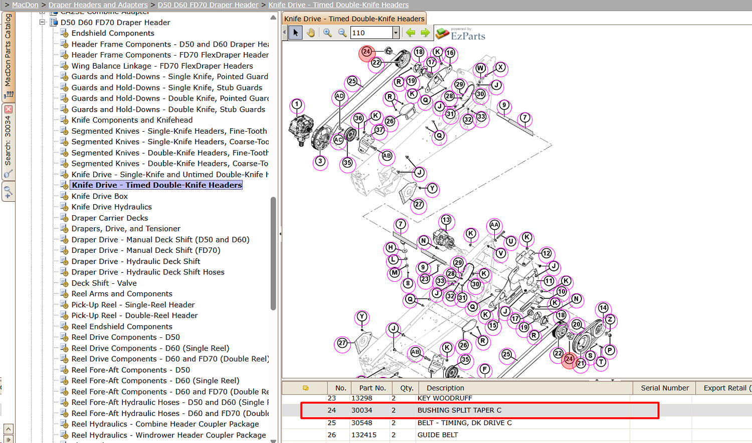The image size is (752, 443).
Task: Switch to the Search: 30034 side tab
Action: pos(8,141)
